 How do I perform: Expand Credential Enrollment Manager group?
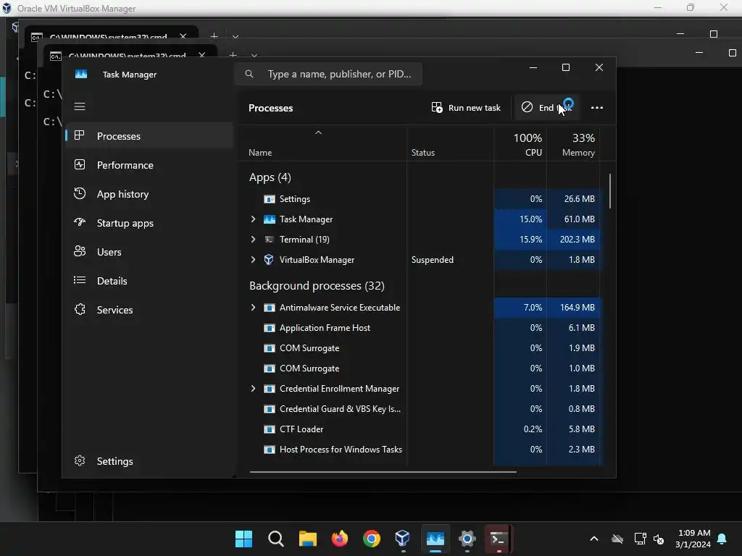click(x=253, y=389)
